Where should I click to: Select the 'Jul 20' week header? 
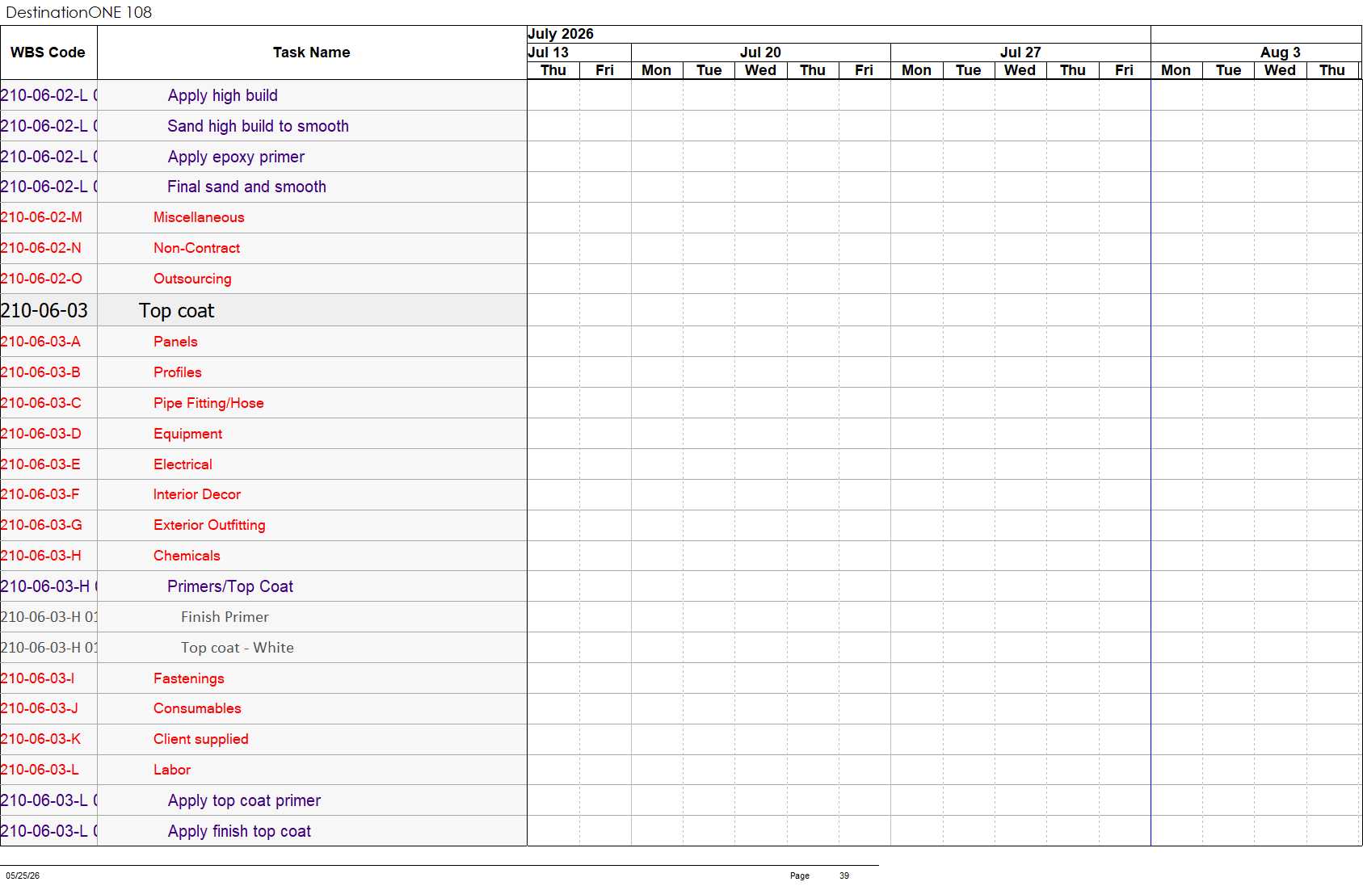tap(760, 52)
